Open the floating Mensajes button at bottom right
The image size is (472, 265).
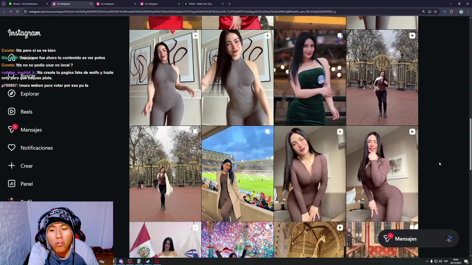pos(418,239)
